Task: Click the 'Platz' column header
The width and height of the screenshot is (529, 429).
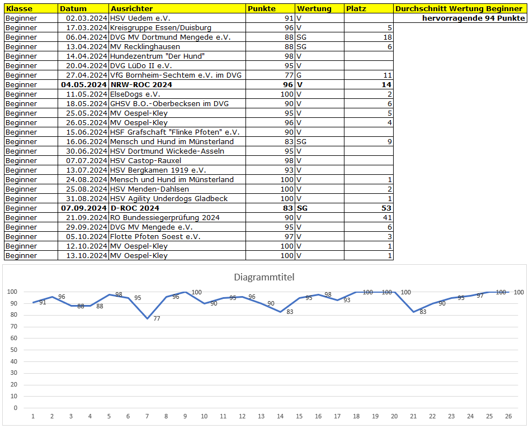Action: (369, 9)
